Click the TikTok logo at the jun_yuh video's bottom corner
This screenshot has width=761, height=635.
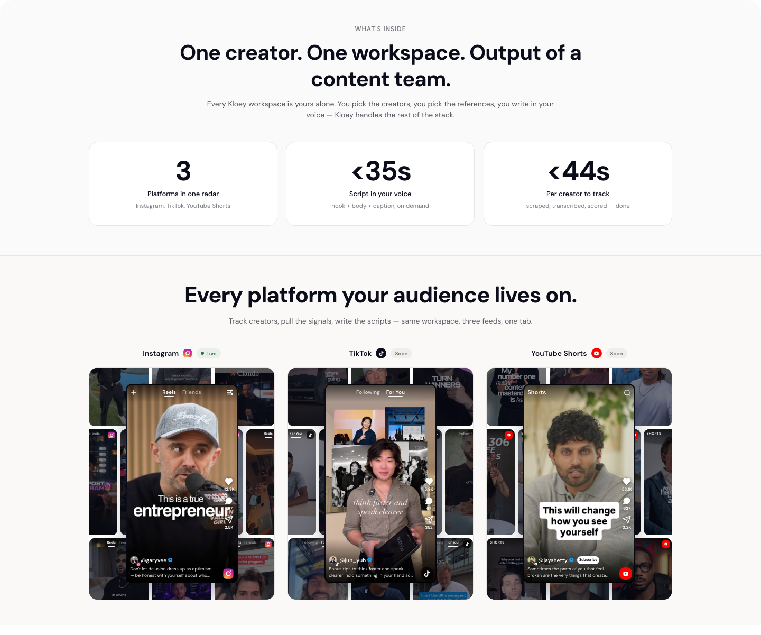[x=427, y=573]
